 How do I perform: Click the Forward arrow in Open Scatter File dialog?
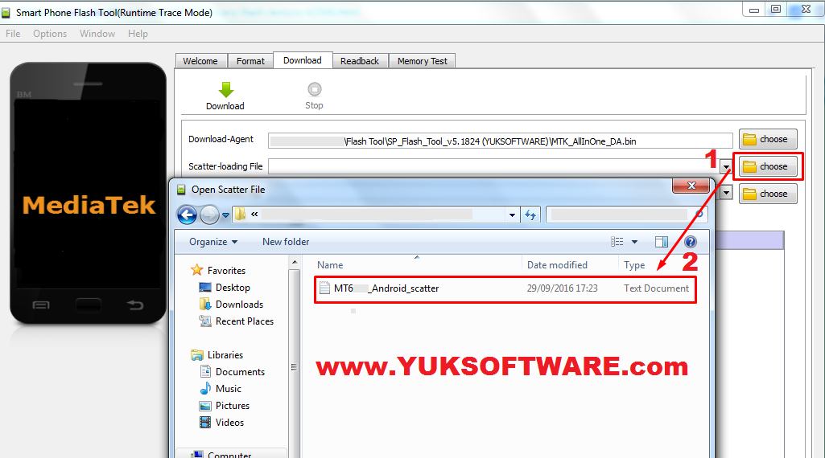pos(209,215)
